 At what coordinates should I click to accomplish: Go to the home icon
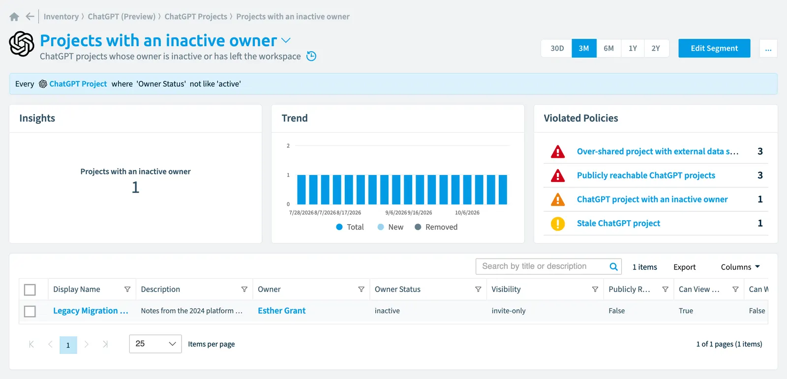(14, 17)
